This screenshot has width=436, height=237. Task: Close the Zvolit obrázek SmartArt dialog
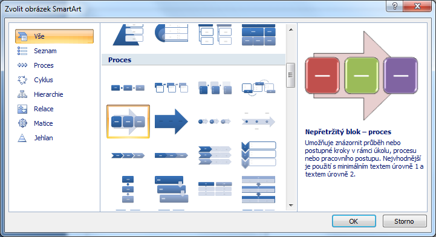[x=417, y=6]
